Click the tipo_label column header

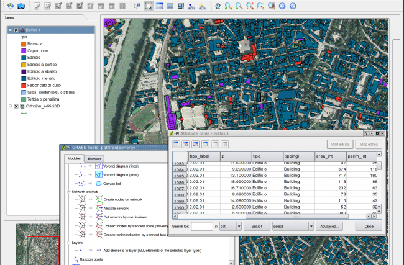204,156
